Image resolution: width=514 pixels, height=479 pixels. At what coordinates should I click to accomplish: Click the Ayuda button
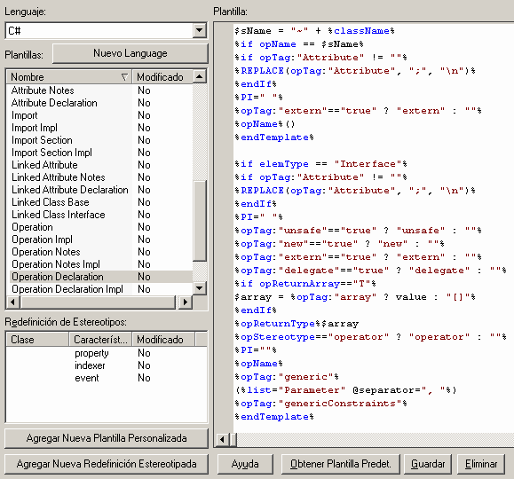click(245, 464)
